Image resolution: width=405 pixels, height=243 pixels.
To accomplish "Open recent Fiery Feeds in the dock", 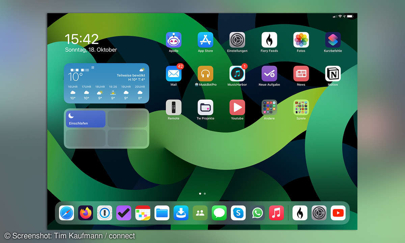I will pos(300,213).
